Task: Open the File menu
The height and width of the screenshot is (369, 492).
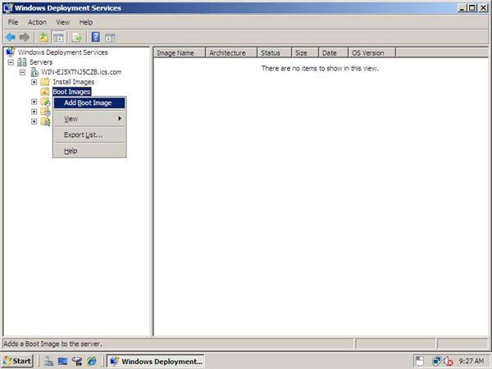Action: click(13, 22)
